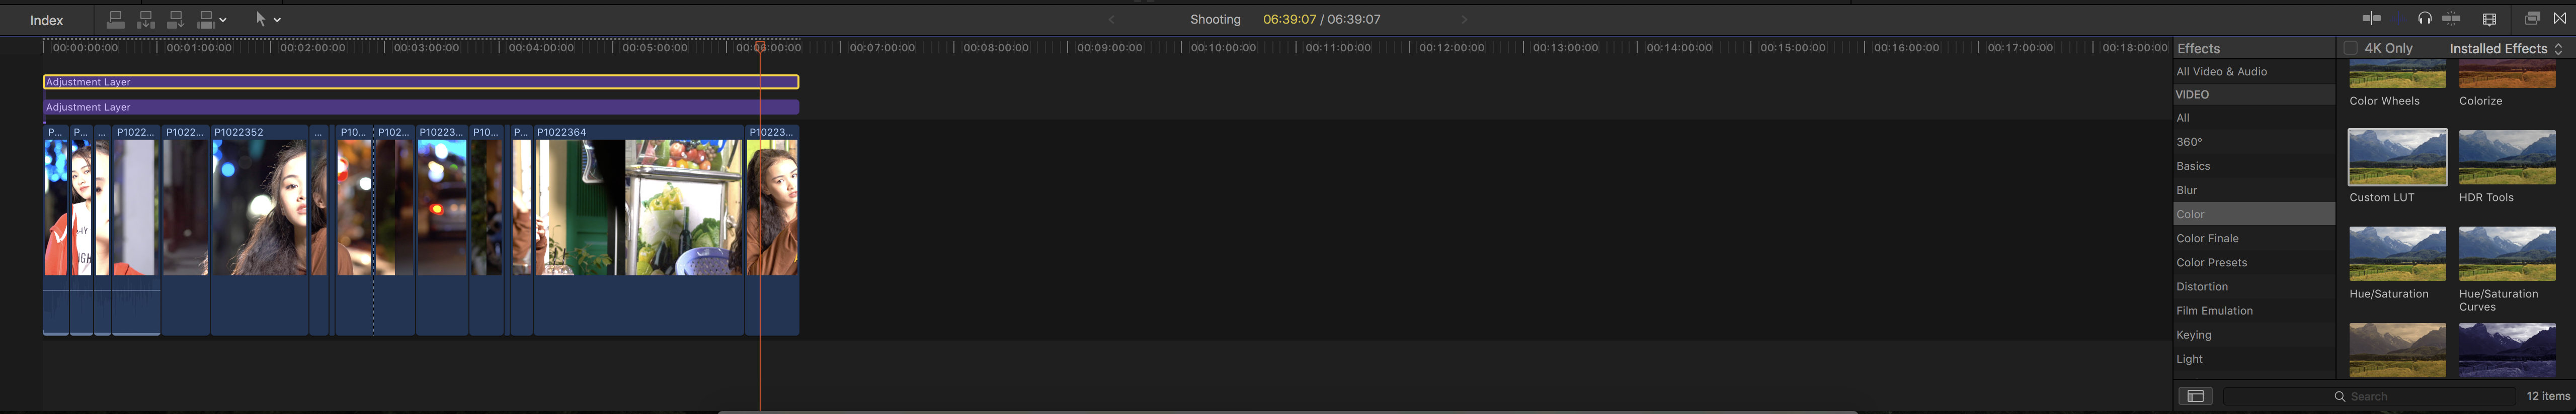Image resolution: width=2576 pixels, height=414 pixels.
Task: Toggle the headphones solo icon
Action: click(x=2425, y=18)
